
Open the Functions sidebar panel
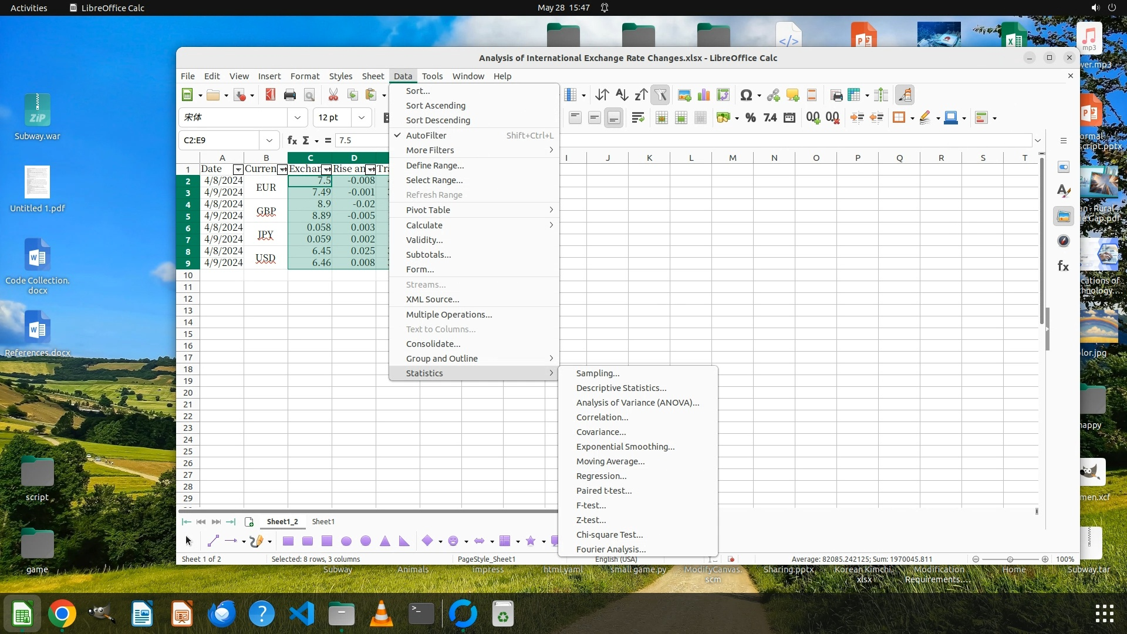(x=1063, y=266)
